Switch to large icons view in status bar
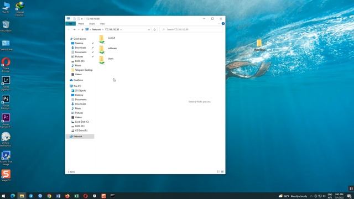The image size is (354, 199). coord(222,172)
